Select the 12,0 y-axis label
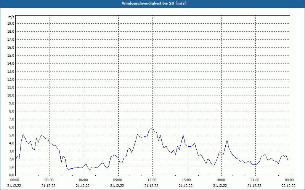Viewport: 305px width, 190px height. pos(11,79)
